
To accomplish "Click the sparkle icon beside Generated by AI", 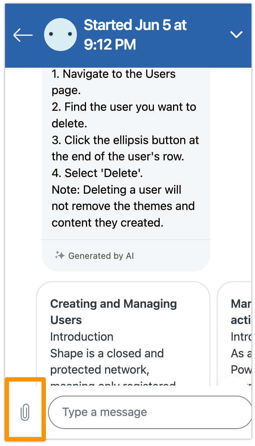I will (x=60, y=256).
